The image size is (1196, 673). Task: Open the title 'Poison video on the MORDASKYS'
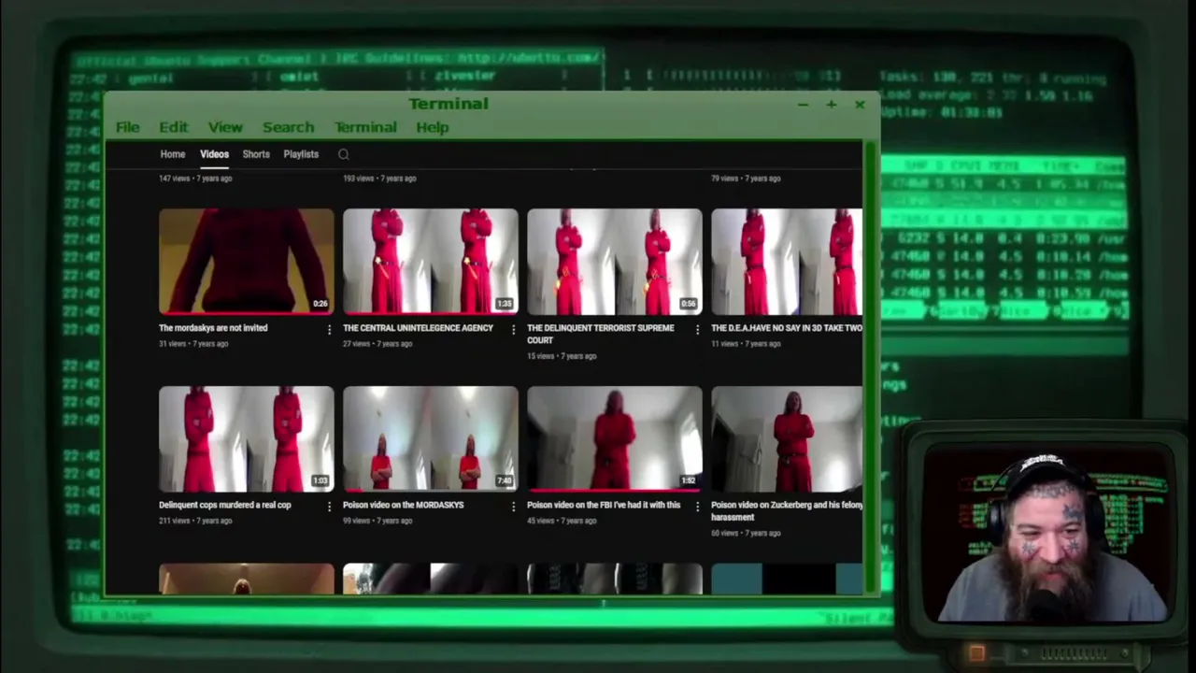pos(404,505)
